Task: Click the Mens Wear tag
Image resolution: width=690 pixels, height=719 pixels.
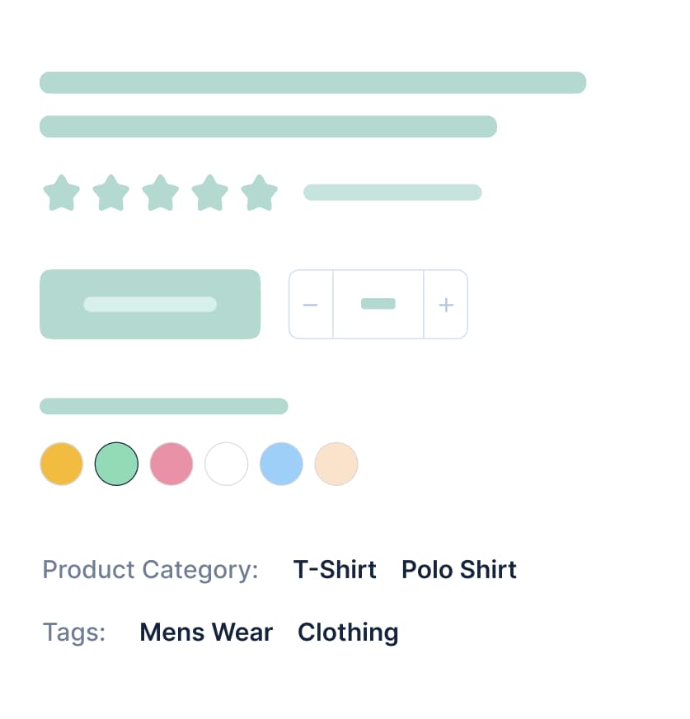Action: (206, 633)
